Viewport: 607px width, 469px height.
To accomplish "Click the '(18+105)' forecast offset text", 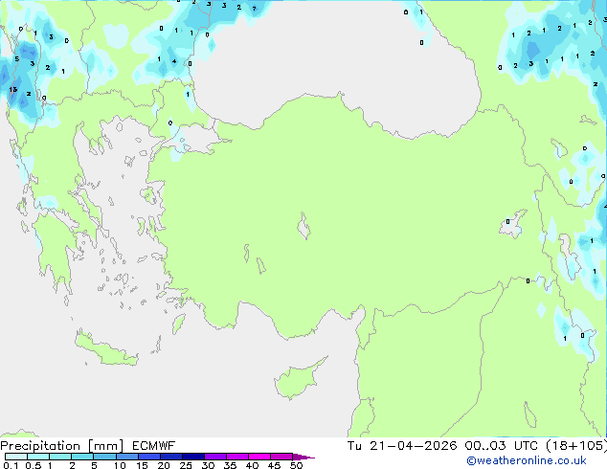I will coord(576,446).
